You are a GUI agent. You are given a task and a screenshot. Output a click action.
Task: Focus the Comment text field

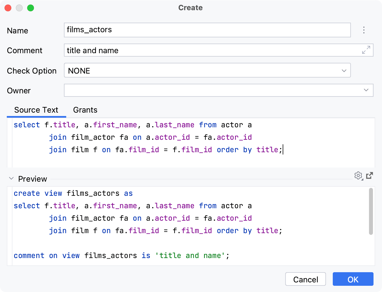coord(212,50)
